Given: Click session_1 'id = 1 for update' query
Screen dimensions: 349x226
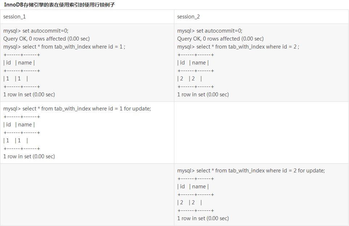Looking at the screenshot, I should coord(77,109).
